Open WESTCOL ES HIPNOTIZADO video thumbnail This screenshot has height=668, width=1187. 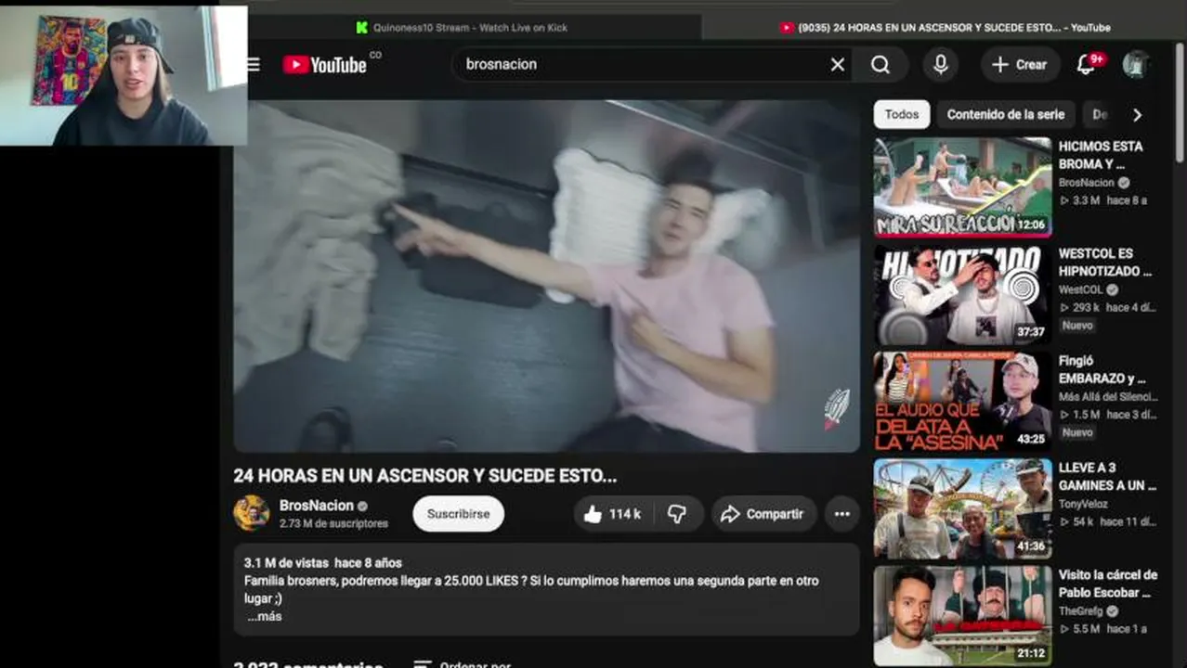962,295
